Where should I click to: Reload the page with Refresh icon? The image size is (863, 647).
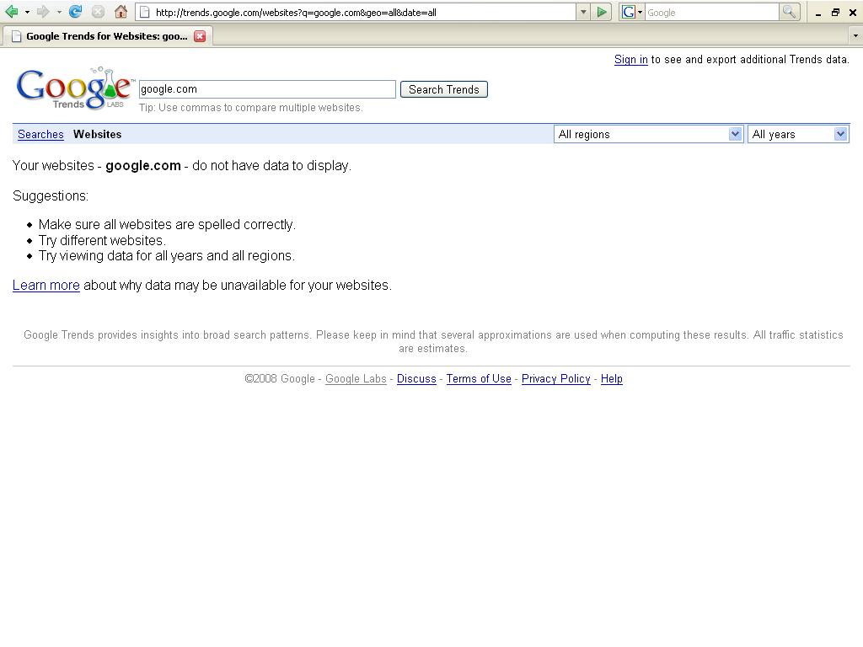click(75, 12)
